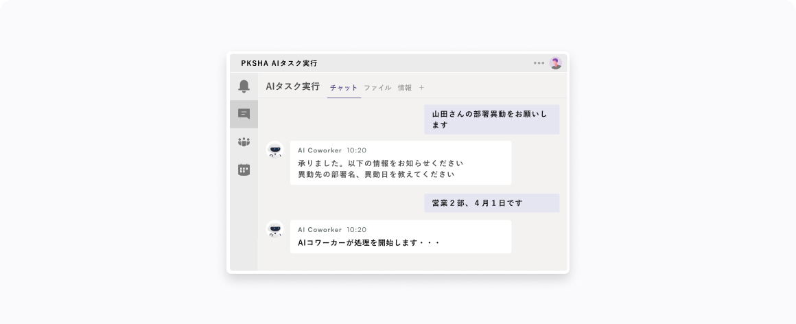Switch to the 情報 tab
Image resolution: width=796 pixels, height=324 pixels.
[x=405, y=88]
